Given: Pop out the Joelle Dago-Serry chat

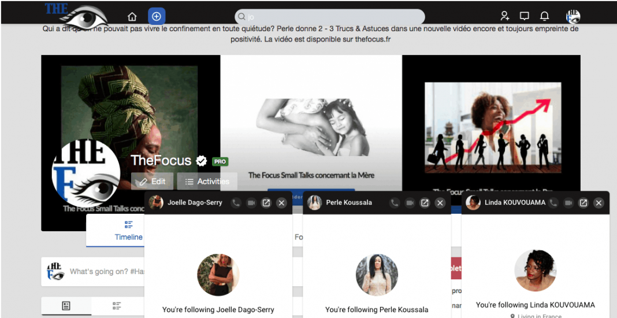Looking at the screenshot, I should pyautogui.click(x=266, y=203).
